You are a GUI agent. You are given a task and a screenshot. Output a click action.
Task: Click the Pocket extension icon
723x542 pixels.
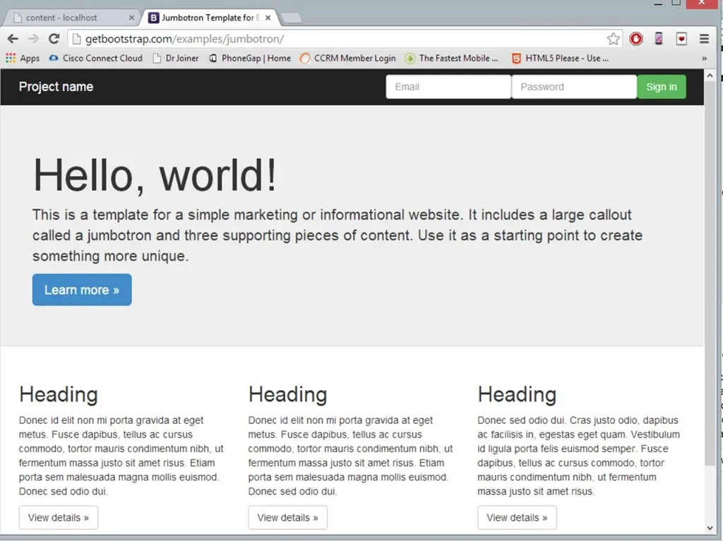681,39
